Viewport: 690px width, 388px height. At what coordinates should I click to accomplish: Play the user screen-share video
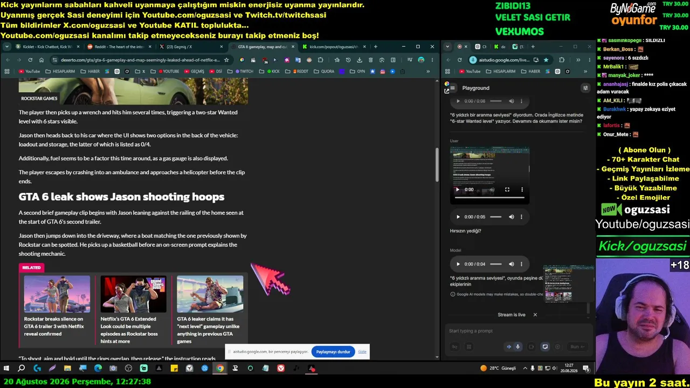click(x=458, y=190)
